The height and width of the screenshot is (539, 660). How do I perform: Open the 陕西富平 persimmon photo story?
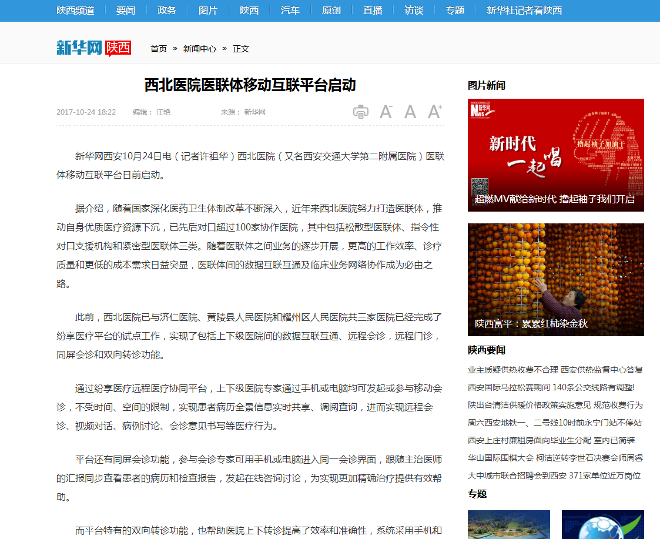pos(555,279)
